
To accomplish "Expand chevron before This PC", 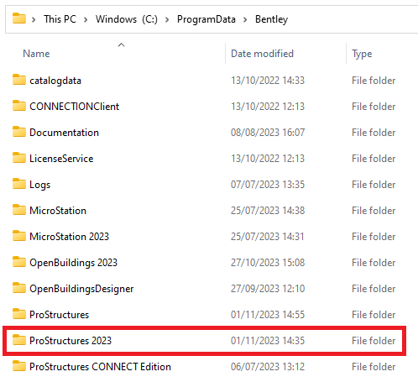I will pos(34,19).
